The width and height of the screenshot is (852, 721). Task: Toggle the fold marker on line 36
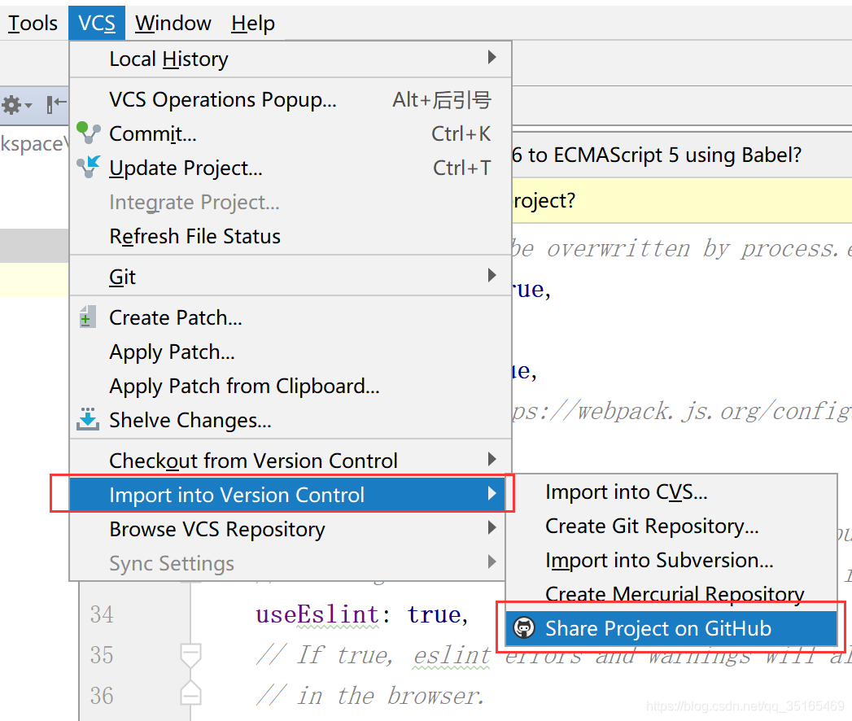190,693
